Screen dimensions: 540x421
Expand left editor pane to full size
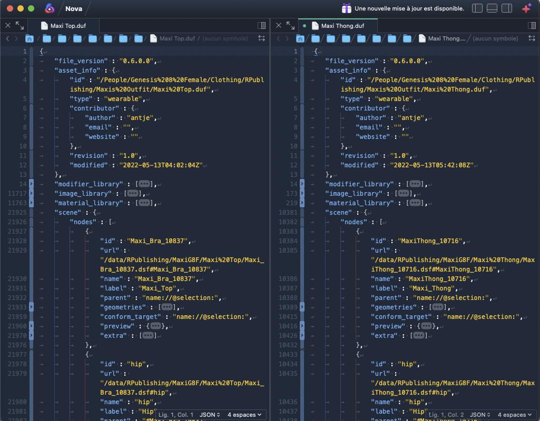(x=19, y=25)
